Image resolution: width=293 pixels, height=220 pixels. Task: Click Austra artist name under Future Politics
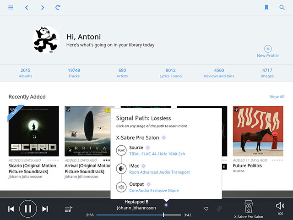(x=239, y=171)
